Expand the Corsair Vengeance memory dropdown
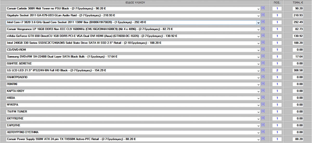Viewport: 312px width, 143px height. (133, 29)
